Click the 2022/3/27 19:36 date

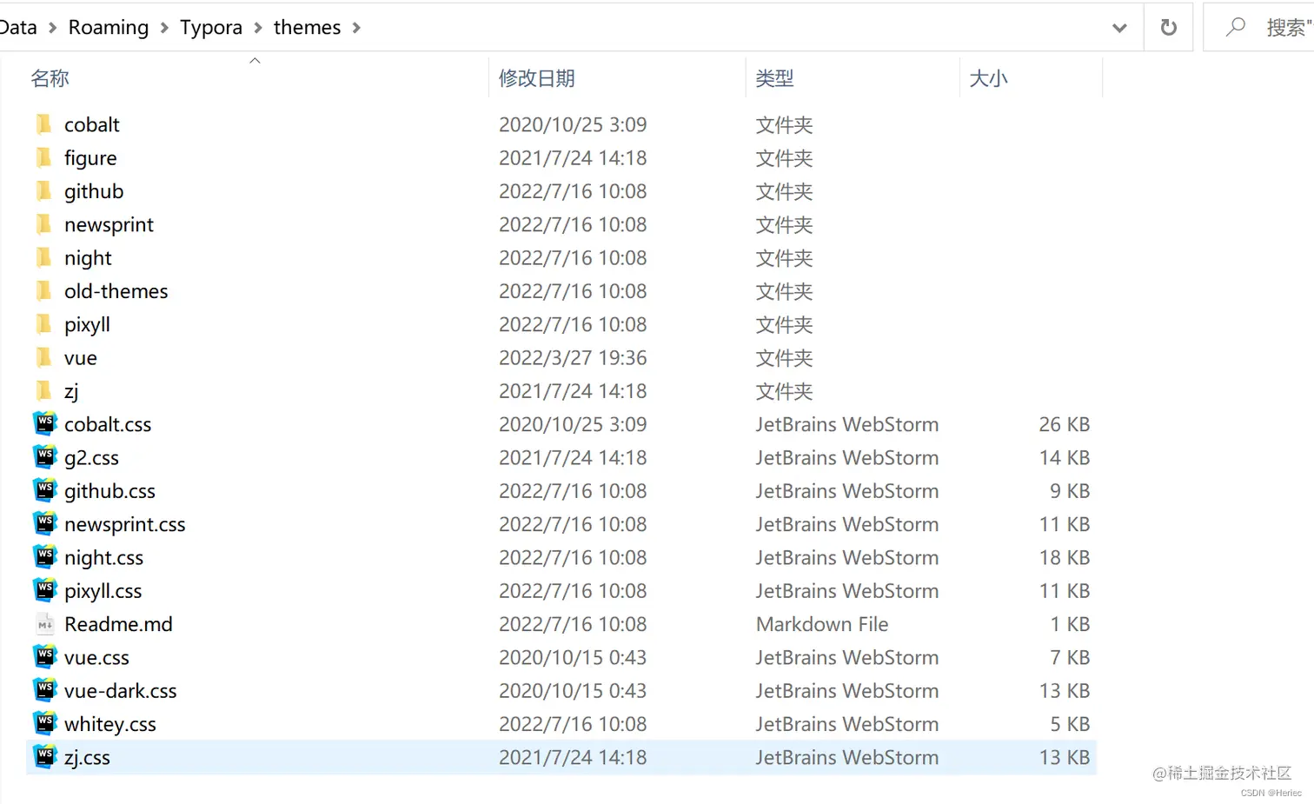[573, 357]
